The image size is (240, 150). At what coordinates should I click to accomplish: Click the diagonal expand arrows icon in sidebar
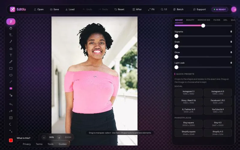[11, 131]
